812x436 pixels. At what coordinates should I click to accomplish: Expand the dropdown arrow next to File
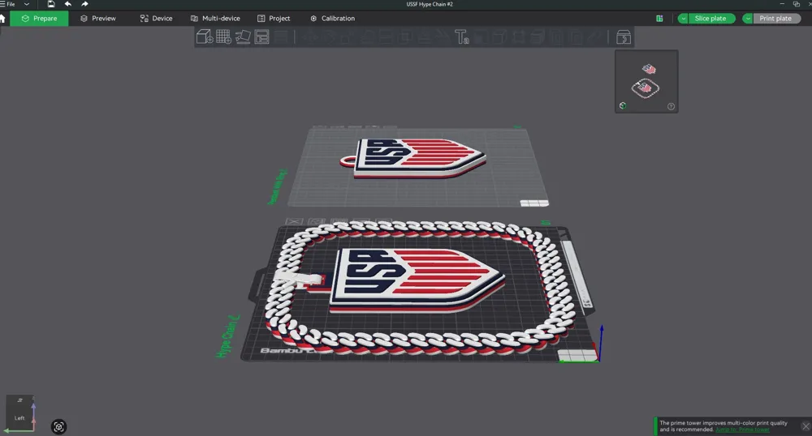pyautogui.click(x=27, y=4)
